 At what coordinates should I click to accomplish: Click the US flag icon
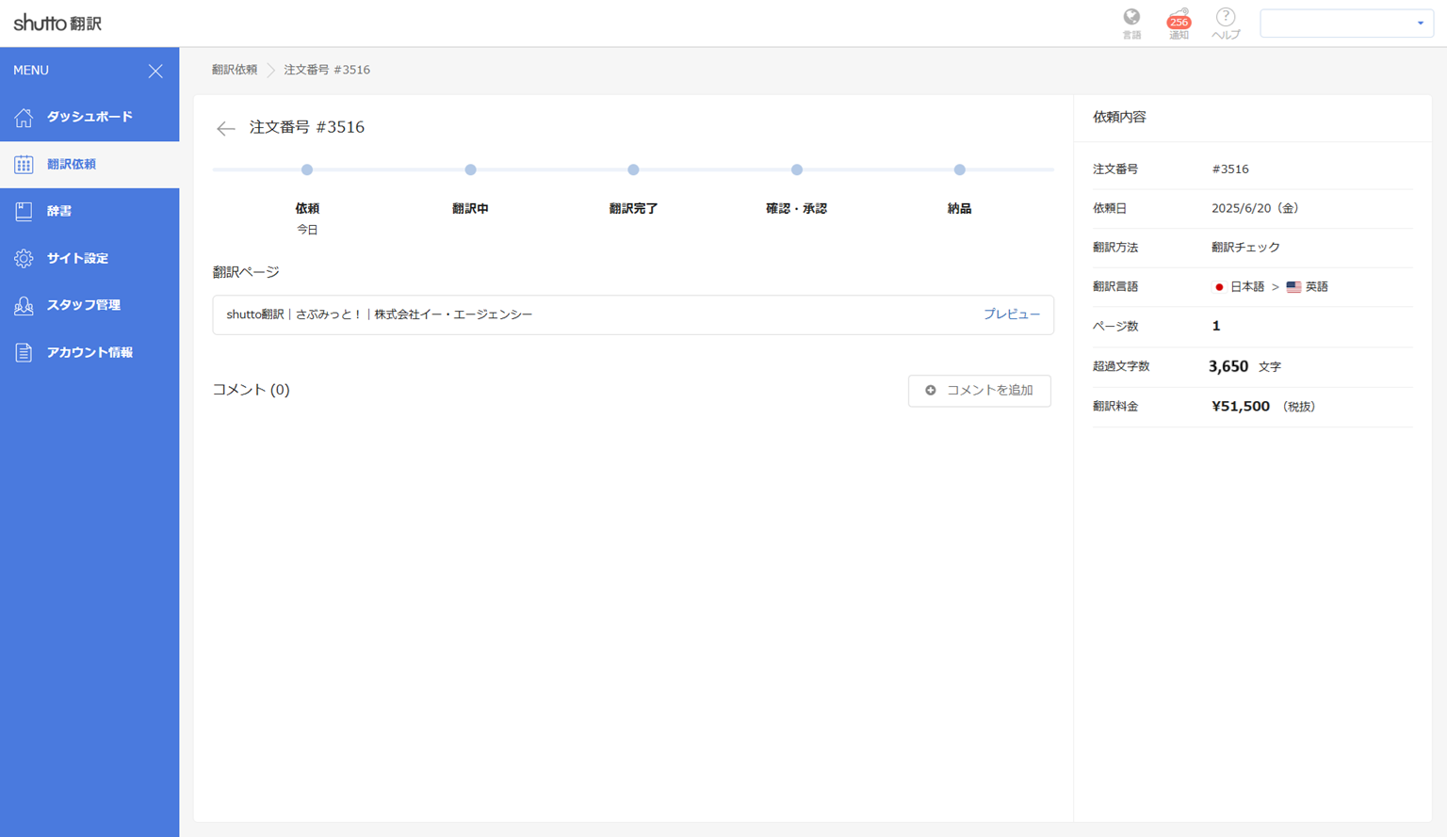click(x=1293, y=287)
